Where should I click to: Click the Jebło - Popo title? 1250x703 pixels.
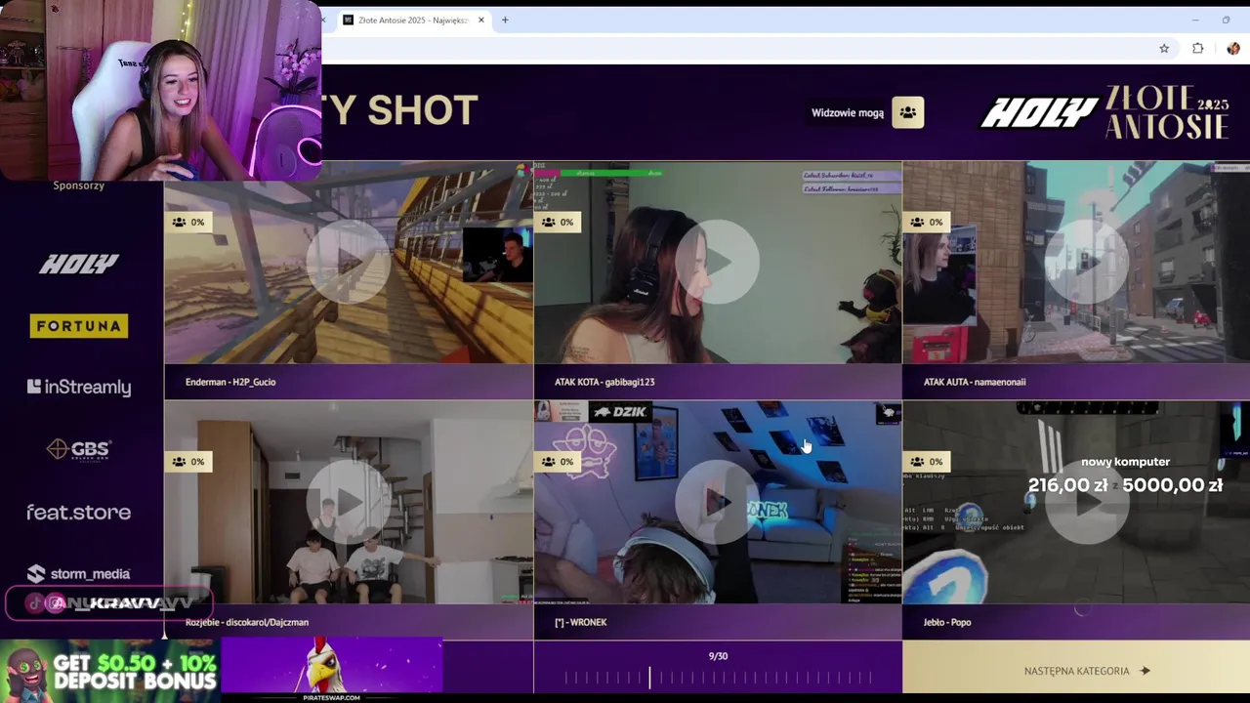coord(947,622)
